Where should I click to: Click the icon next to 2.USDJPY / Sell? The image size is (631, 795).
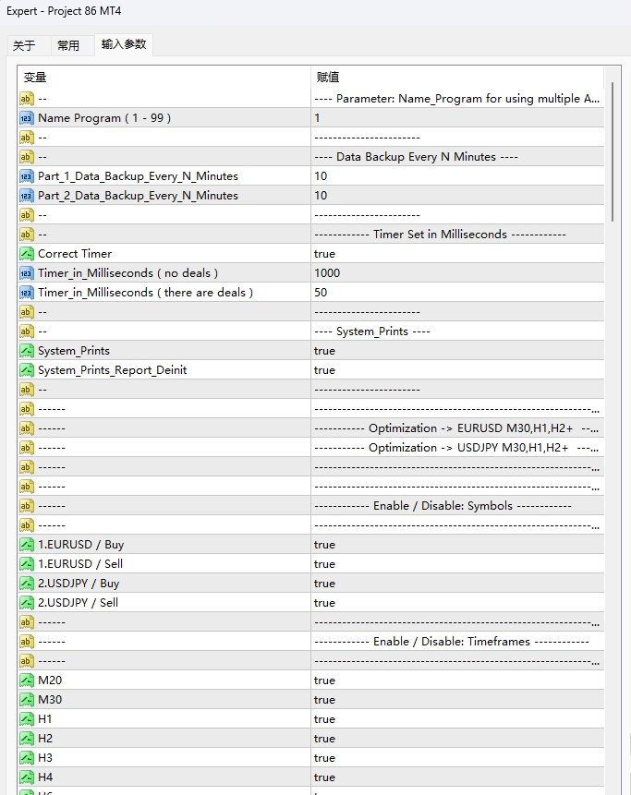click(x=26, y=603)
